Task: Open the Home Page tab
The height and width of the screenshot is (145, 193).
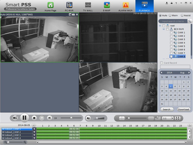Action: coord(50,7)
